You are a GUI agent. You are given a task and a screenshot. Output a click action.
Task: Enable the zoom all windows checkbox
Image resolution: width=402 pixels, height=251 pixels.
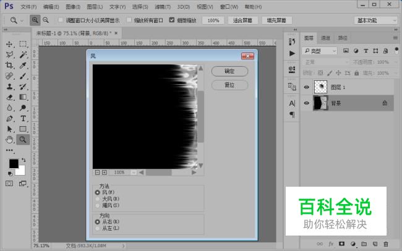[x=129, y=20]
